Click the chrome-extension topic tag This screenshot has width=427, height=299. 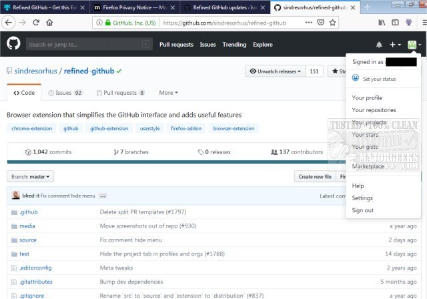[31, 129]
